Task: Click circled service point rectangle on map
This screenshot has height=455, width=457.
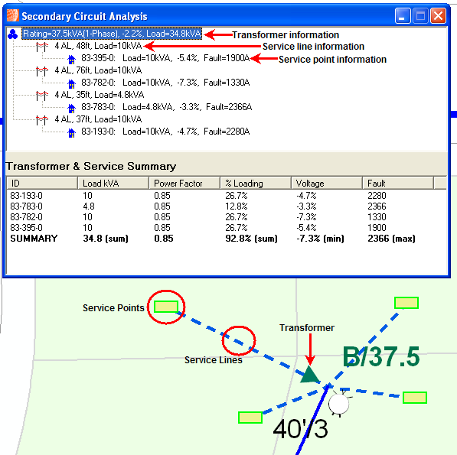Action: [166, 307]
